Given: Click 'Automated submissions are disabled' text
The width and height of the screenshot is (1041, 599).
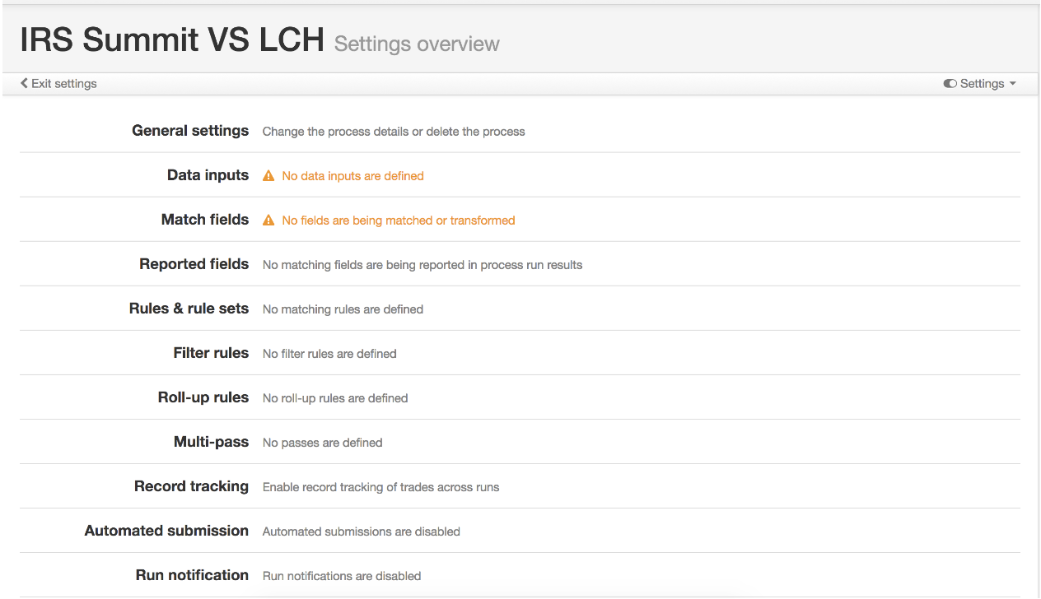Looking at the screenshot, I should [361, 532].
